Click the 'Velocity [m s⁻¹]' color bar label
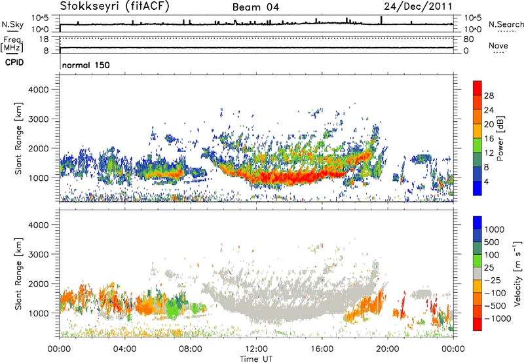Viewport: 524px width, 363px height. (517, 273)
